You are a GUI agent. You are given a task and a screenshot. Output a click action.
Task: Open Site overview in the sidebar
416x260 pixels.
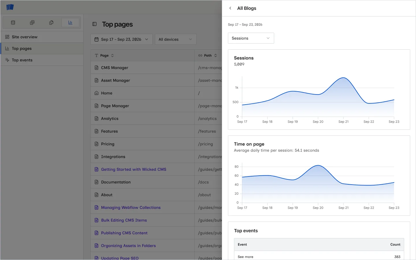[42, 37]
